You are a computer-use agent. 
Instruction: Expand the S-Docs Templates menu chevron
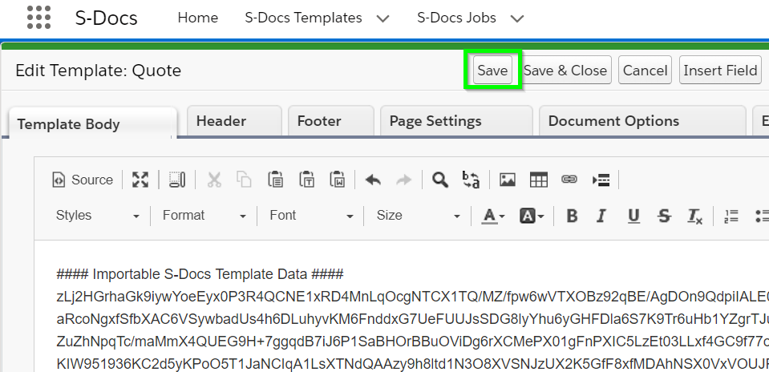(382, 18)
